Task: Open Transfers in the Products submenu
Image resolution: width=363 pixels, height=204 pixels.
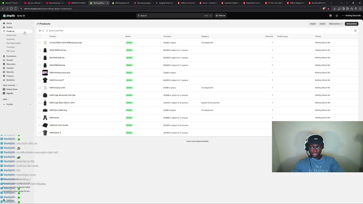Action: coord(10,47)
